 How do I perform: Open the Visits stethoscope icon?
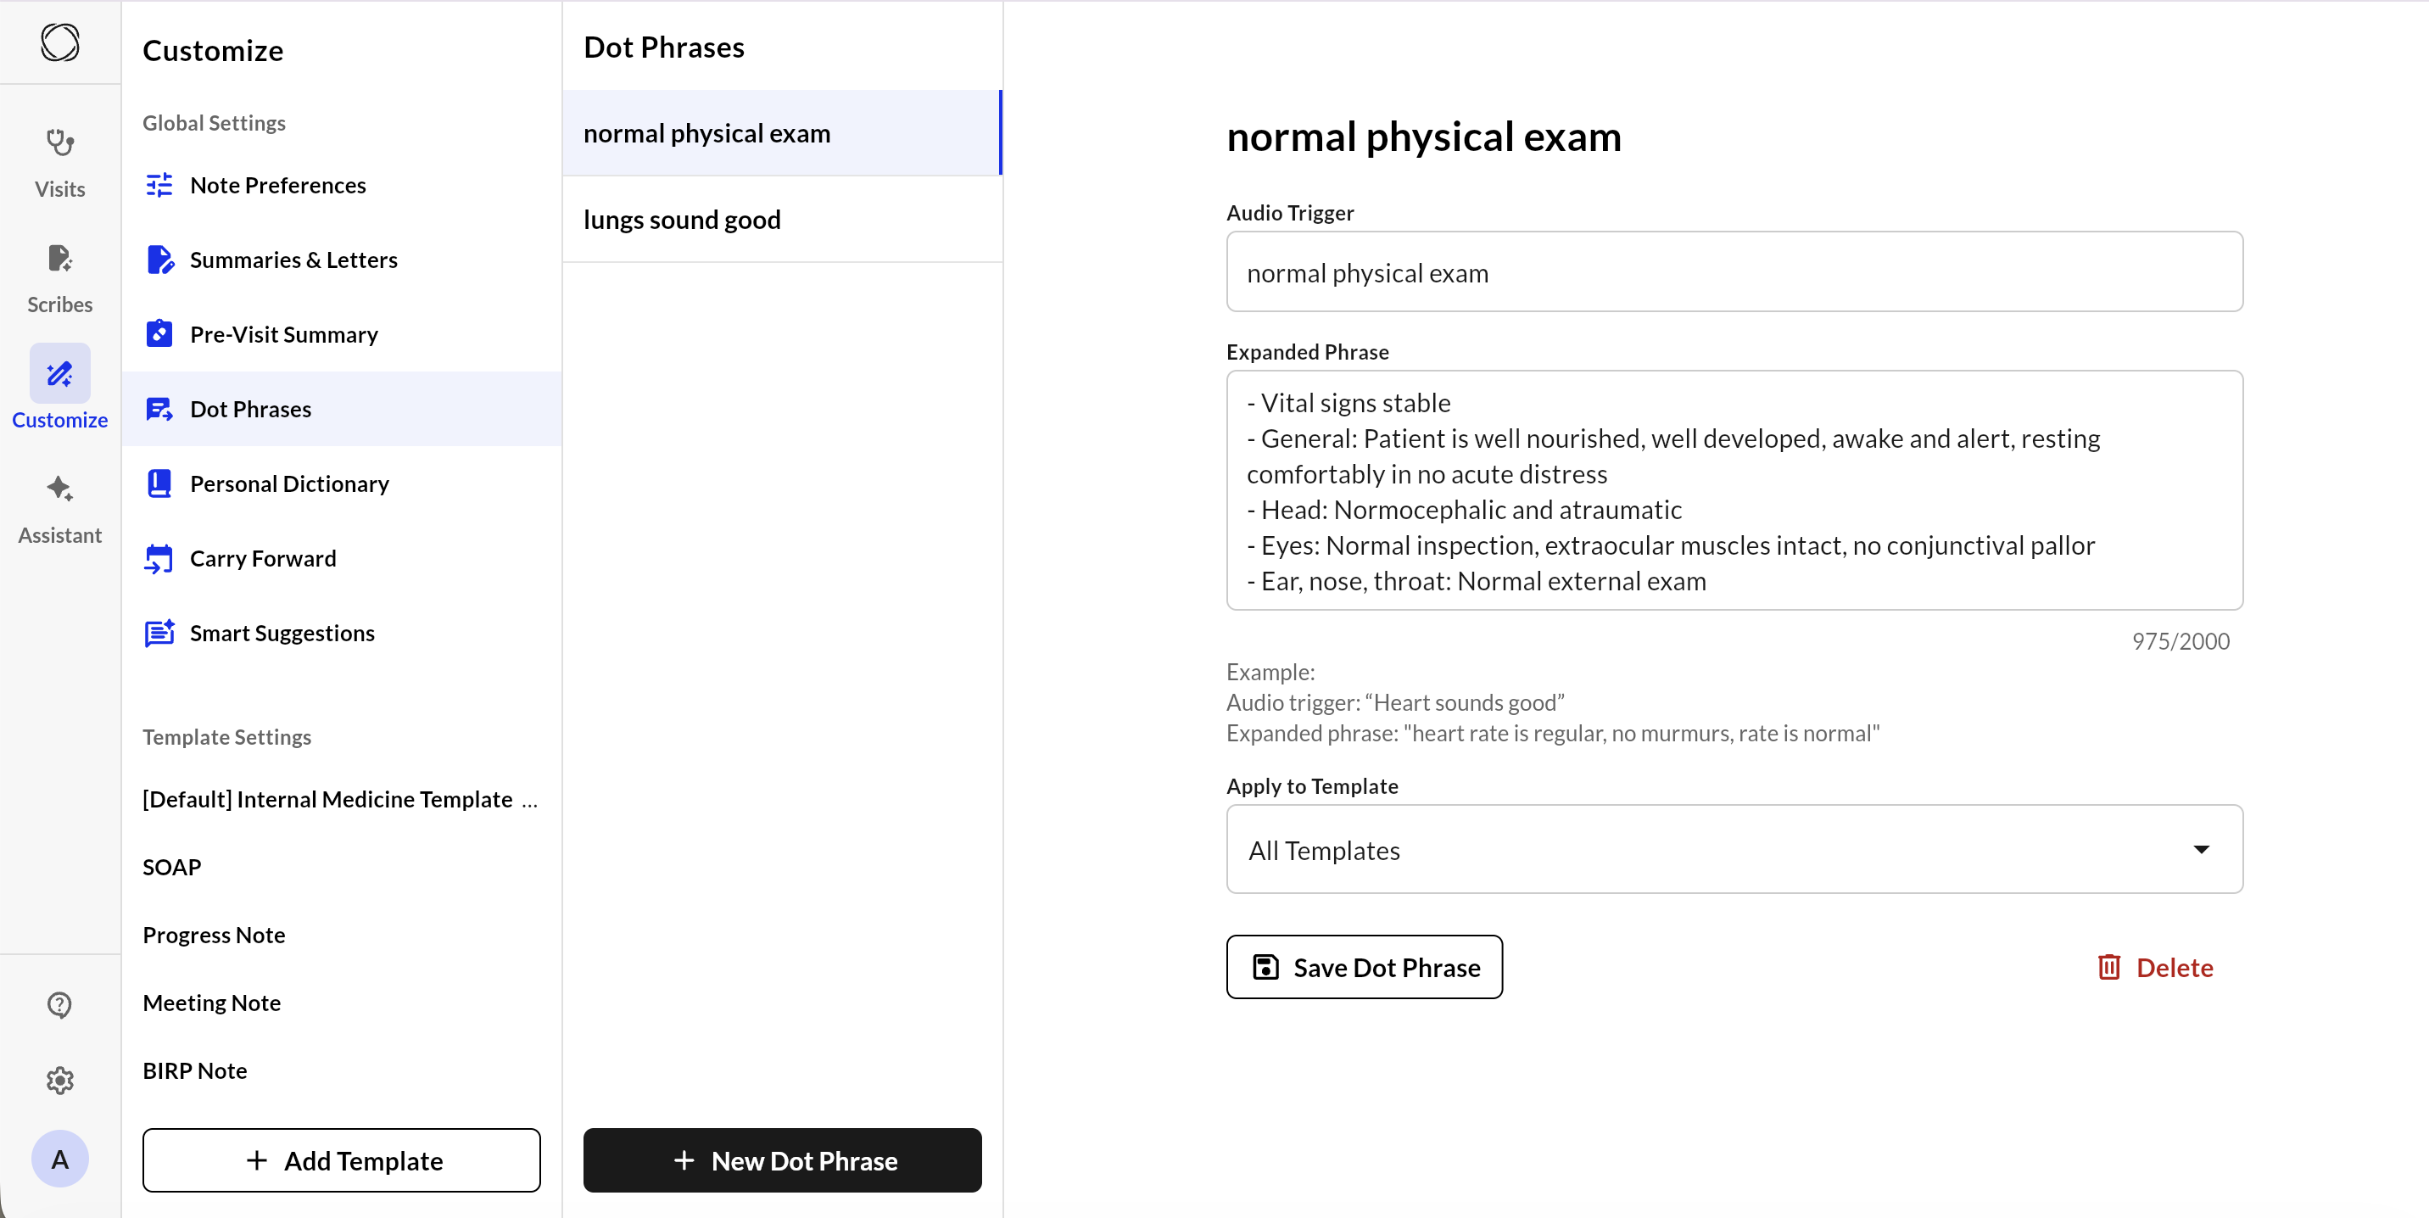(59, 143)
